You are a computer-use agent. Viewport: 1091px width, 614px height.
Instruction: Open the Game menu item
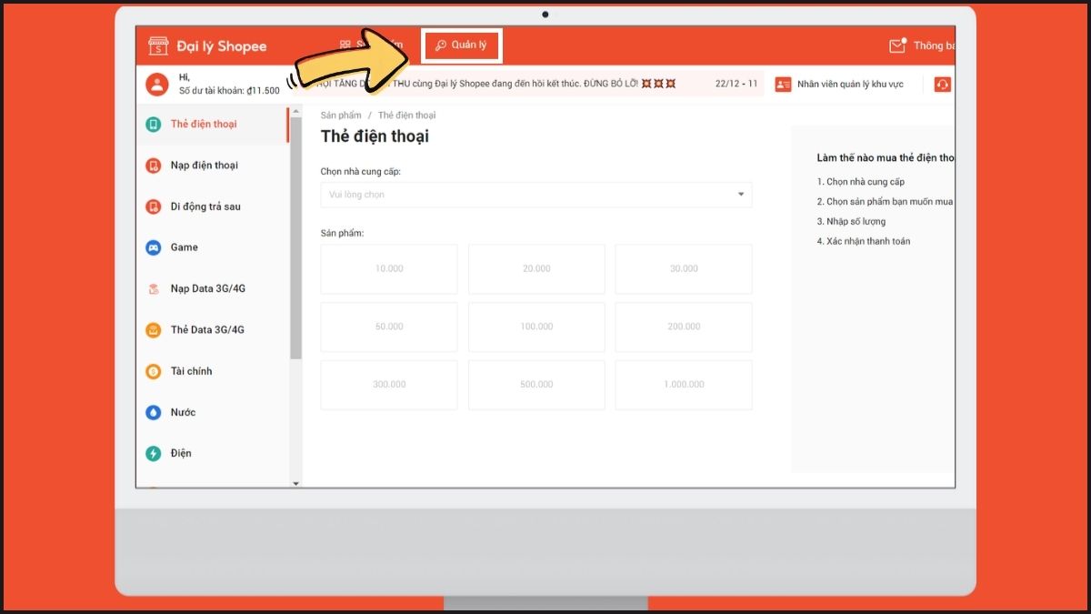[x=213, y=247]
